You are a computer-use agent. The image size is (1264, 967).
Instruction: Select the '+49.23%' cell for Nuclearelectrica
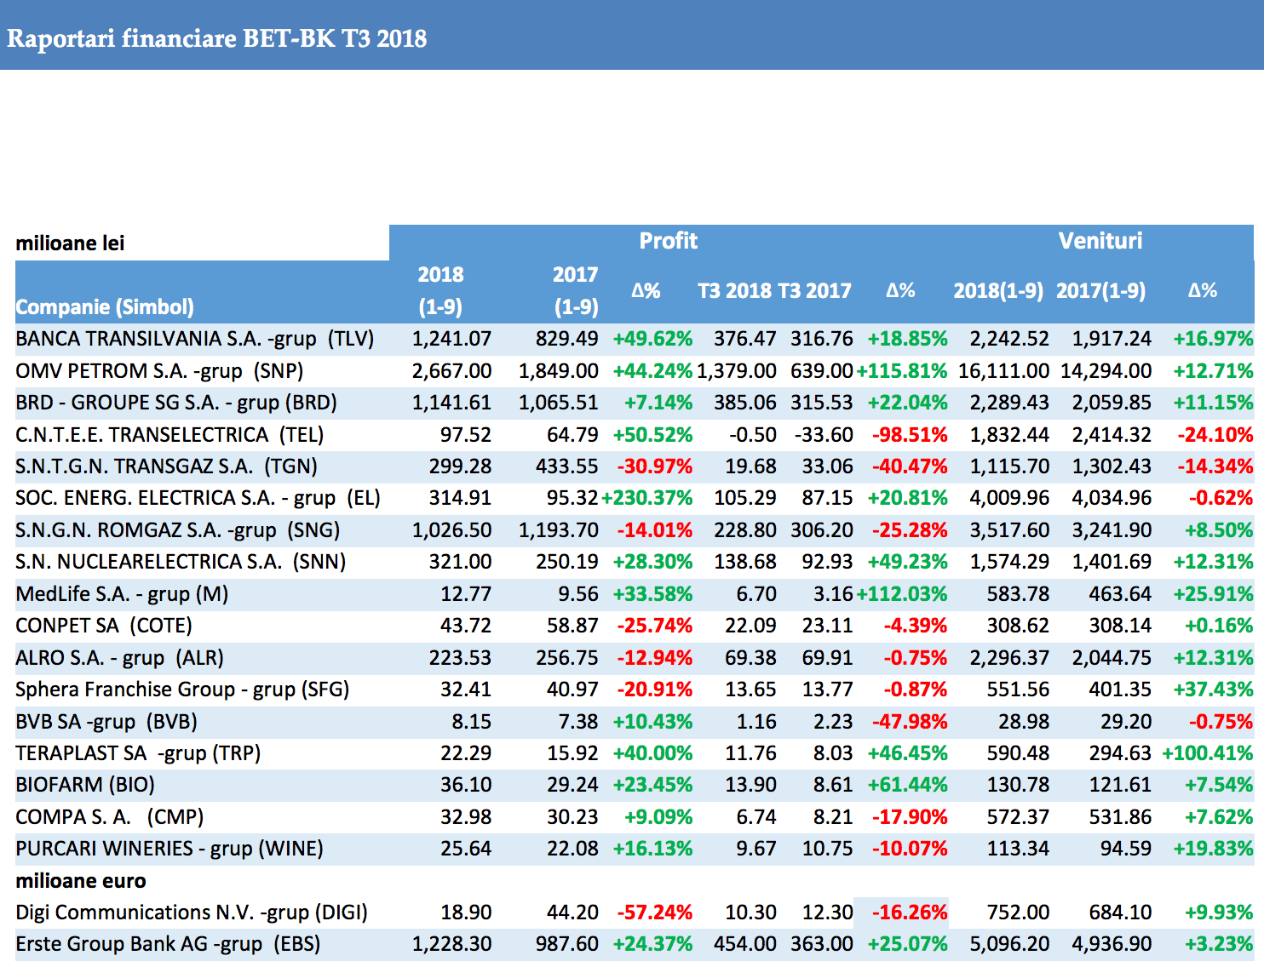(x=907, y=562)
